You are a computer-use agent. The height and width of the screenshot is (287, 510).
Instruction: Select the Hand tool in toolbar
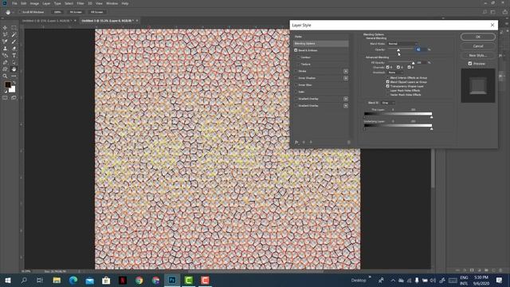(x=14, y=69)
